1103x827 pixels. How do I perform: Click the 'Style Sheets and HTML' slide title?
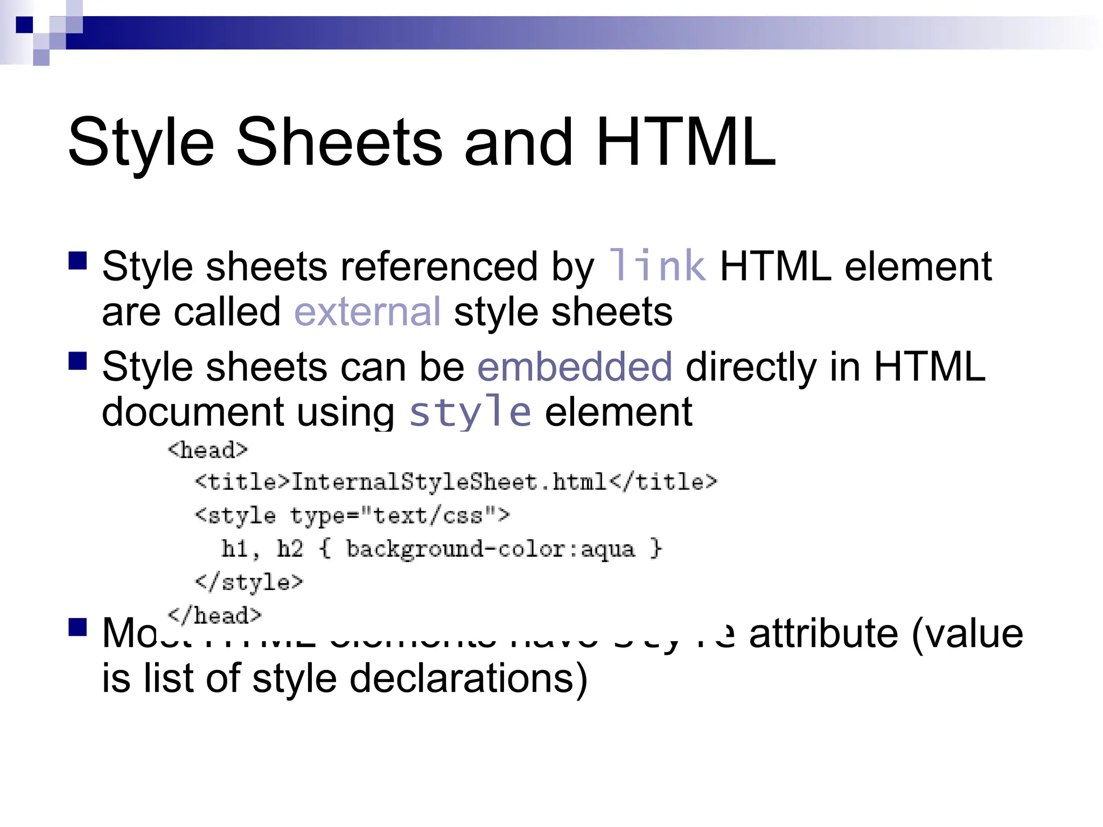tap(421, 142)
